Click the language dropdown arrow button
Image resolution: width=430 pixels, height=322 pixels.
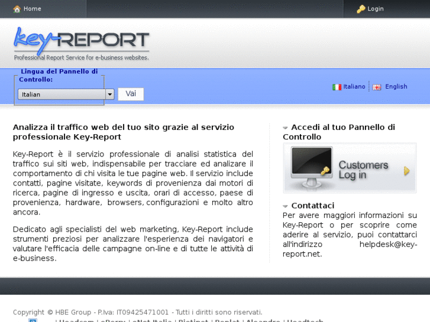(x=110, y=95)
